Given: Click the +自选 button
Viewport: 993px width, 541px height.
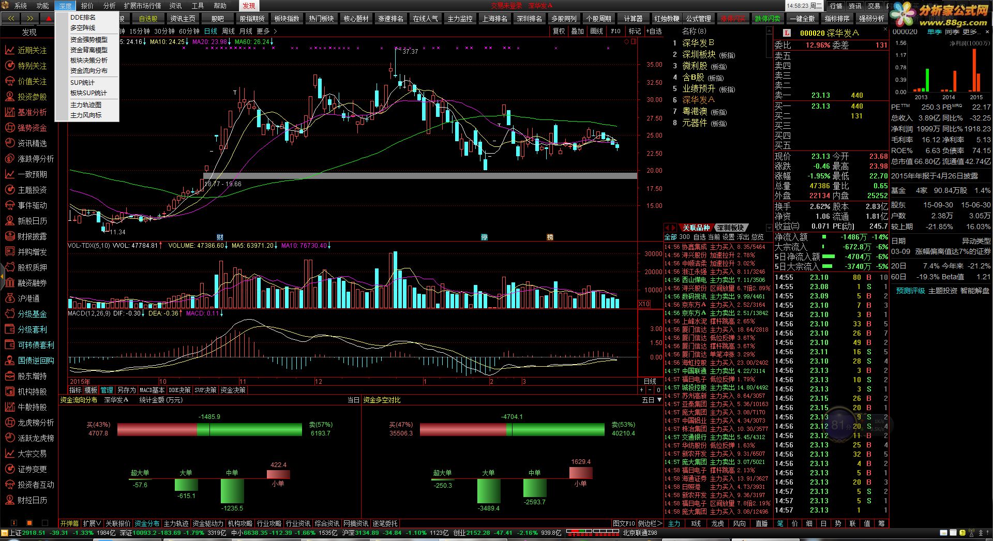Looking at the screenshot, I should 654,31.
